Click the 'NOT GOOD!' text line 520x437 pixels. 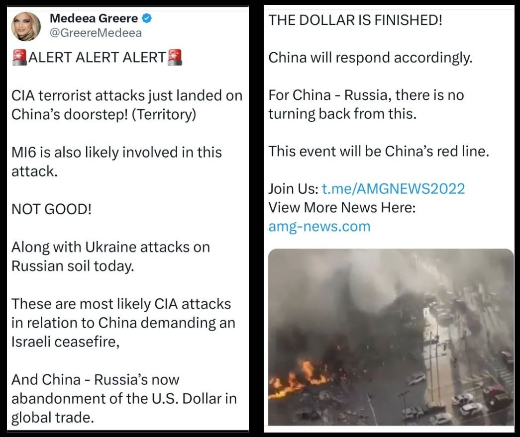click(51, 209)
